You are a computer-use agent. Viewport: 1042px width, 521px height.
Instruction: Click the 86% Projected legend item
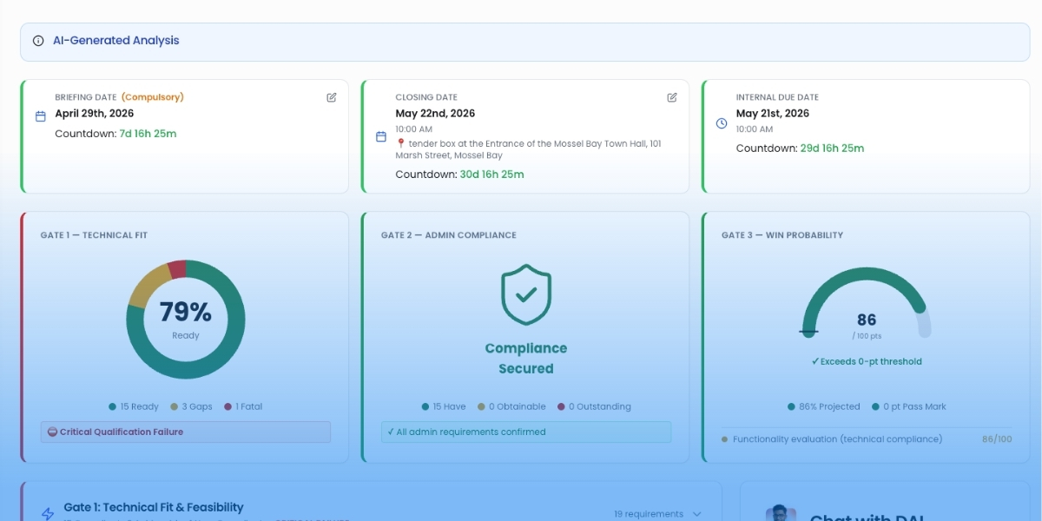tap(824, 406)
